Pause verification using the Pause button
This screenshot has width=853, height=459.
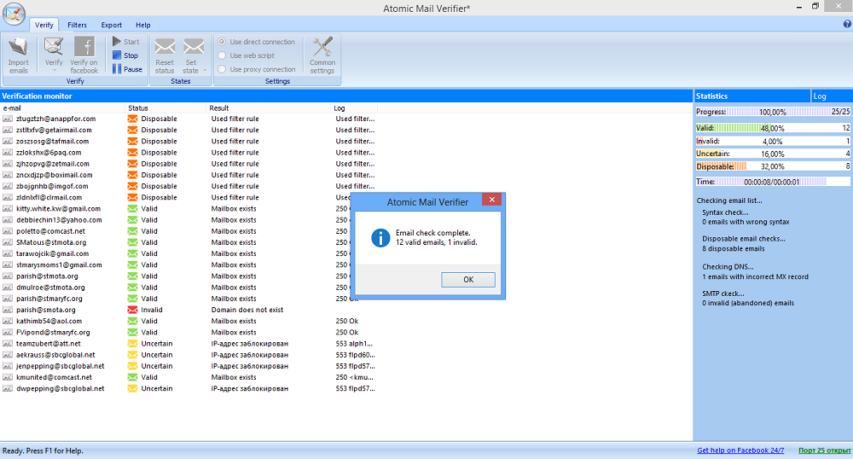127,69
